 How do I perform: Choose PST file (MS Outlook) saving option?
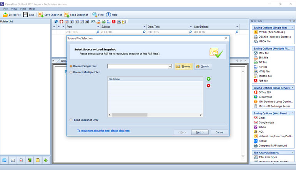point(271,32)
